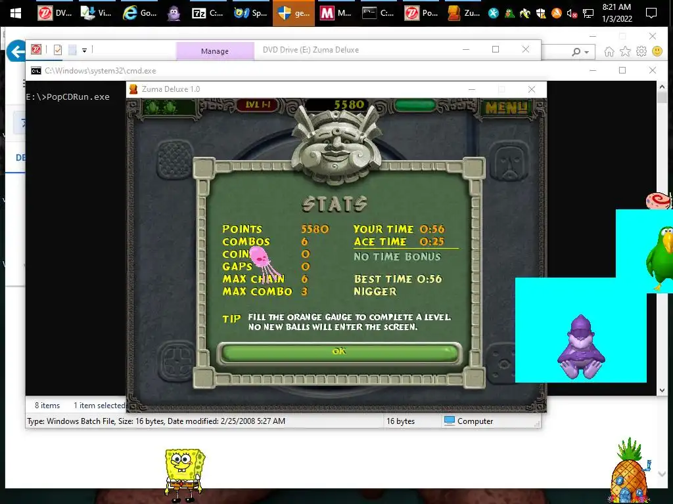The height and width of the screenshot is (504, 673).
Task: Click the NO TIME BONUS text
Action: coord(397,257)
